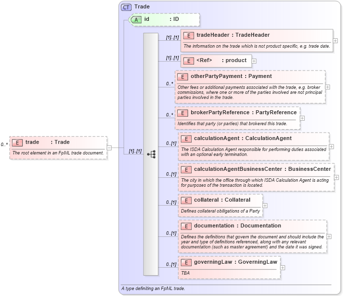Click the calculationAgent ISDA description text
Viewport: 343px width, 296px height.
253,152
